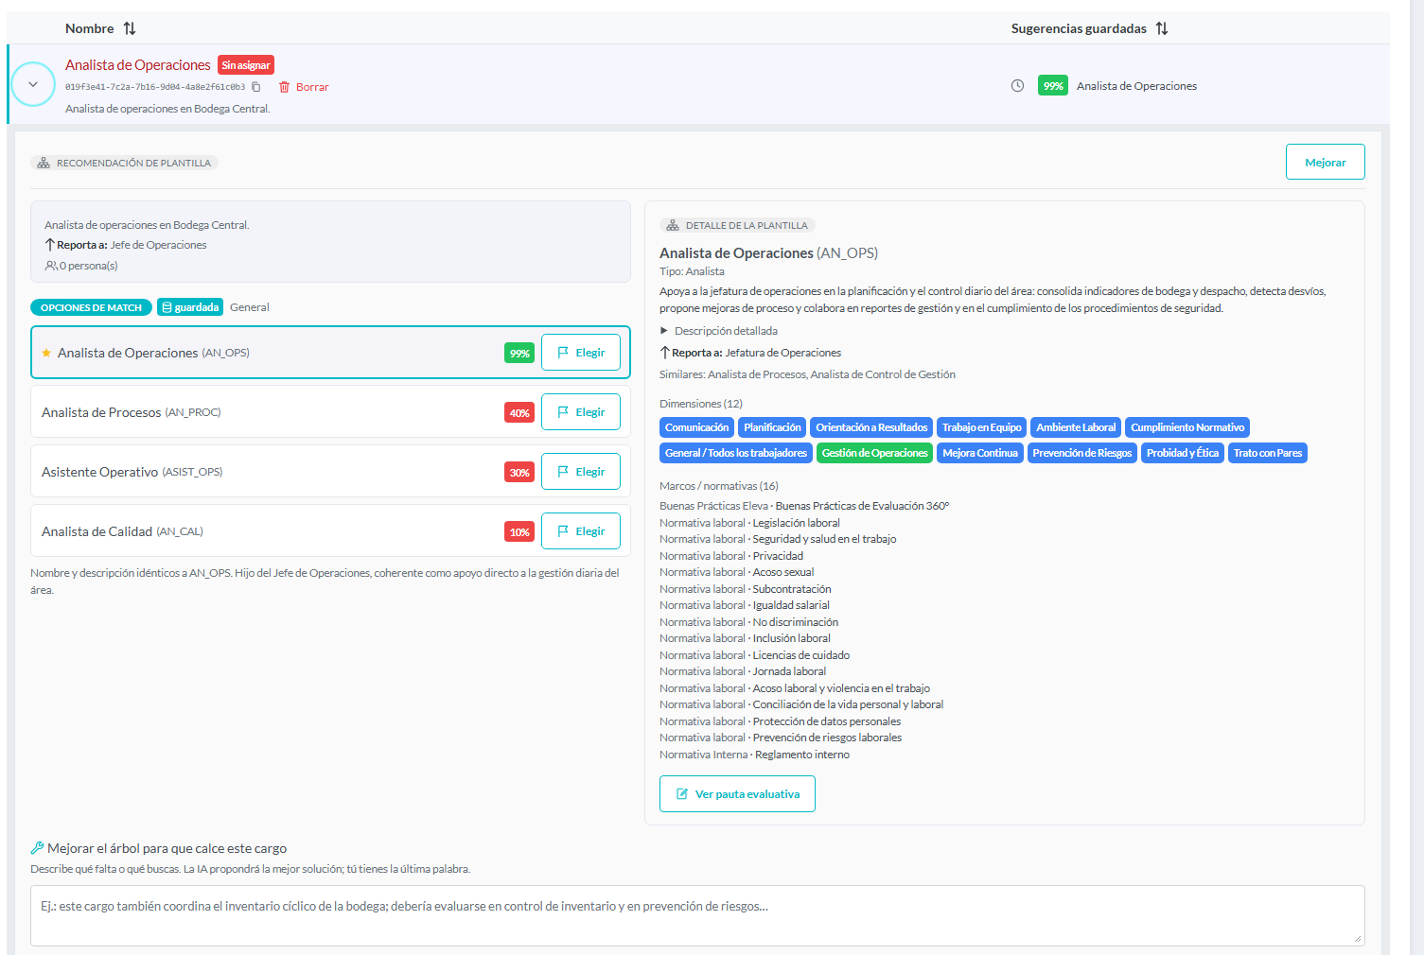
Task: Select the Cumplimiento Normativo tag
Action: click(x=1187, y=427)
